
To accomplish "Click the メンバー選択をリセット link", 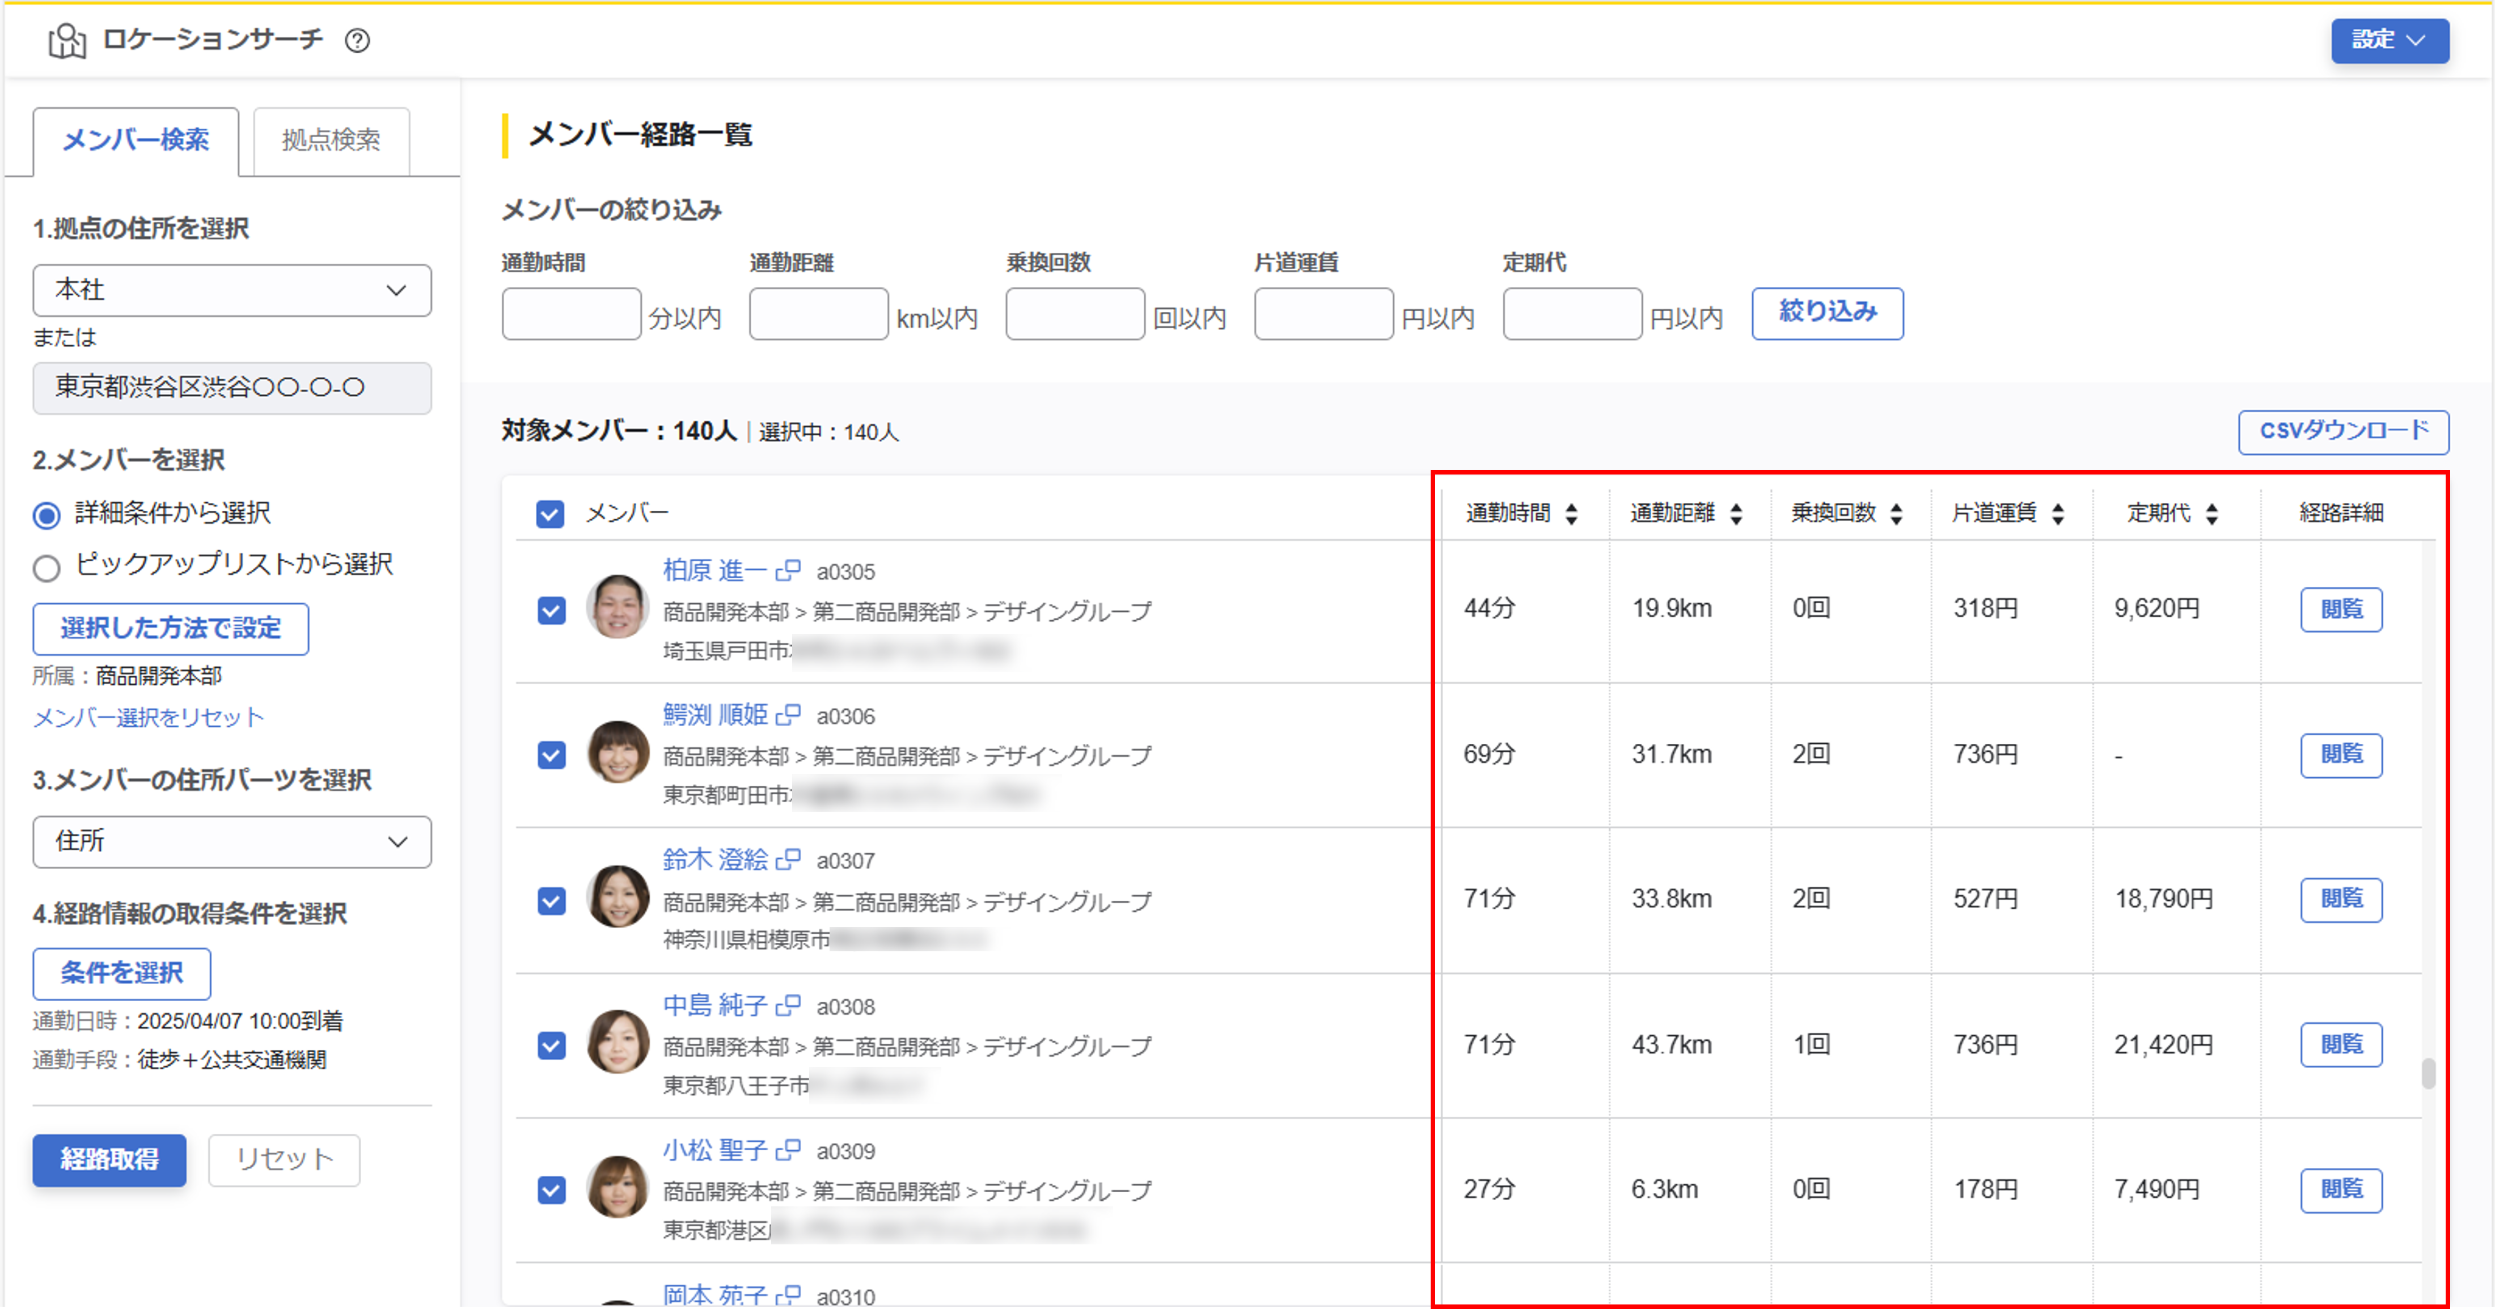I will (148, 718).
